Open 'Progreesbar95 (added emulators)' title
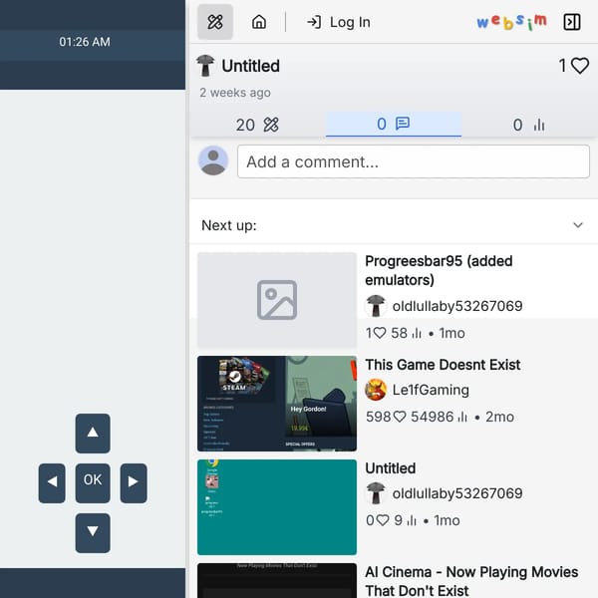Viewport: 598px width, 598px height. click(439, 270)
